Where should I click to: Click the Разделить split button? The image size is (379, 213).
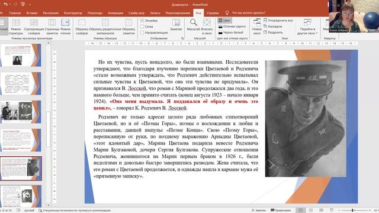coord(273,33)
